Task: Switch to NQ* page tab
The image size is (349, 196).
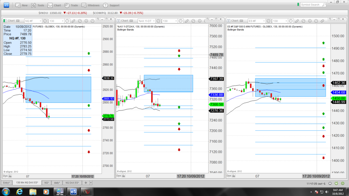Action: 46,183
